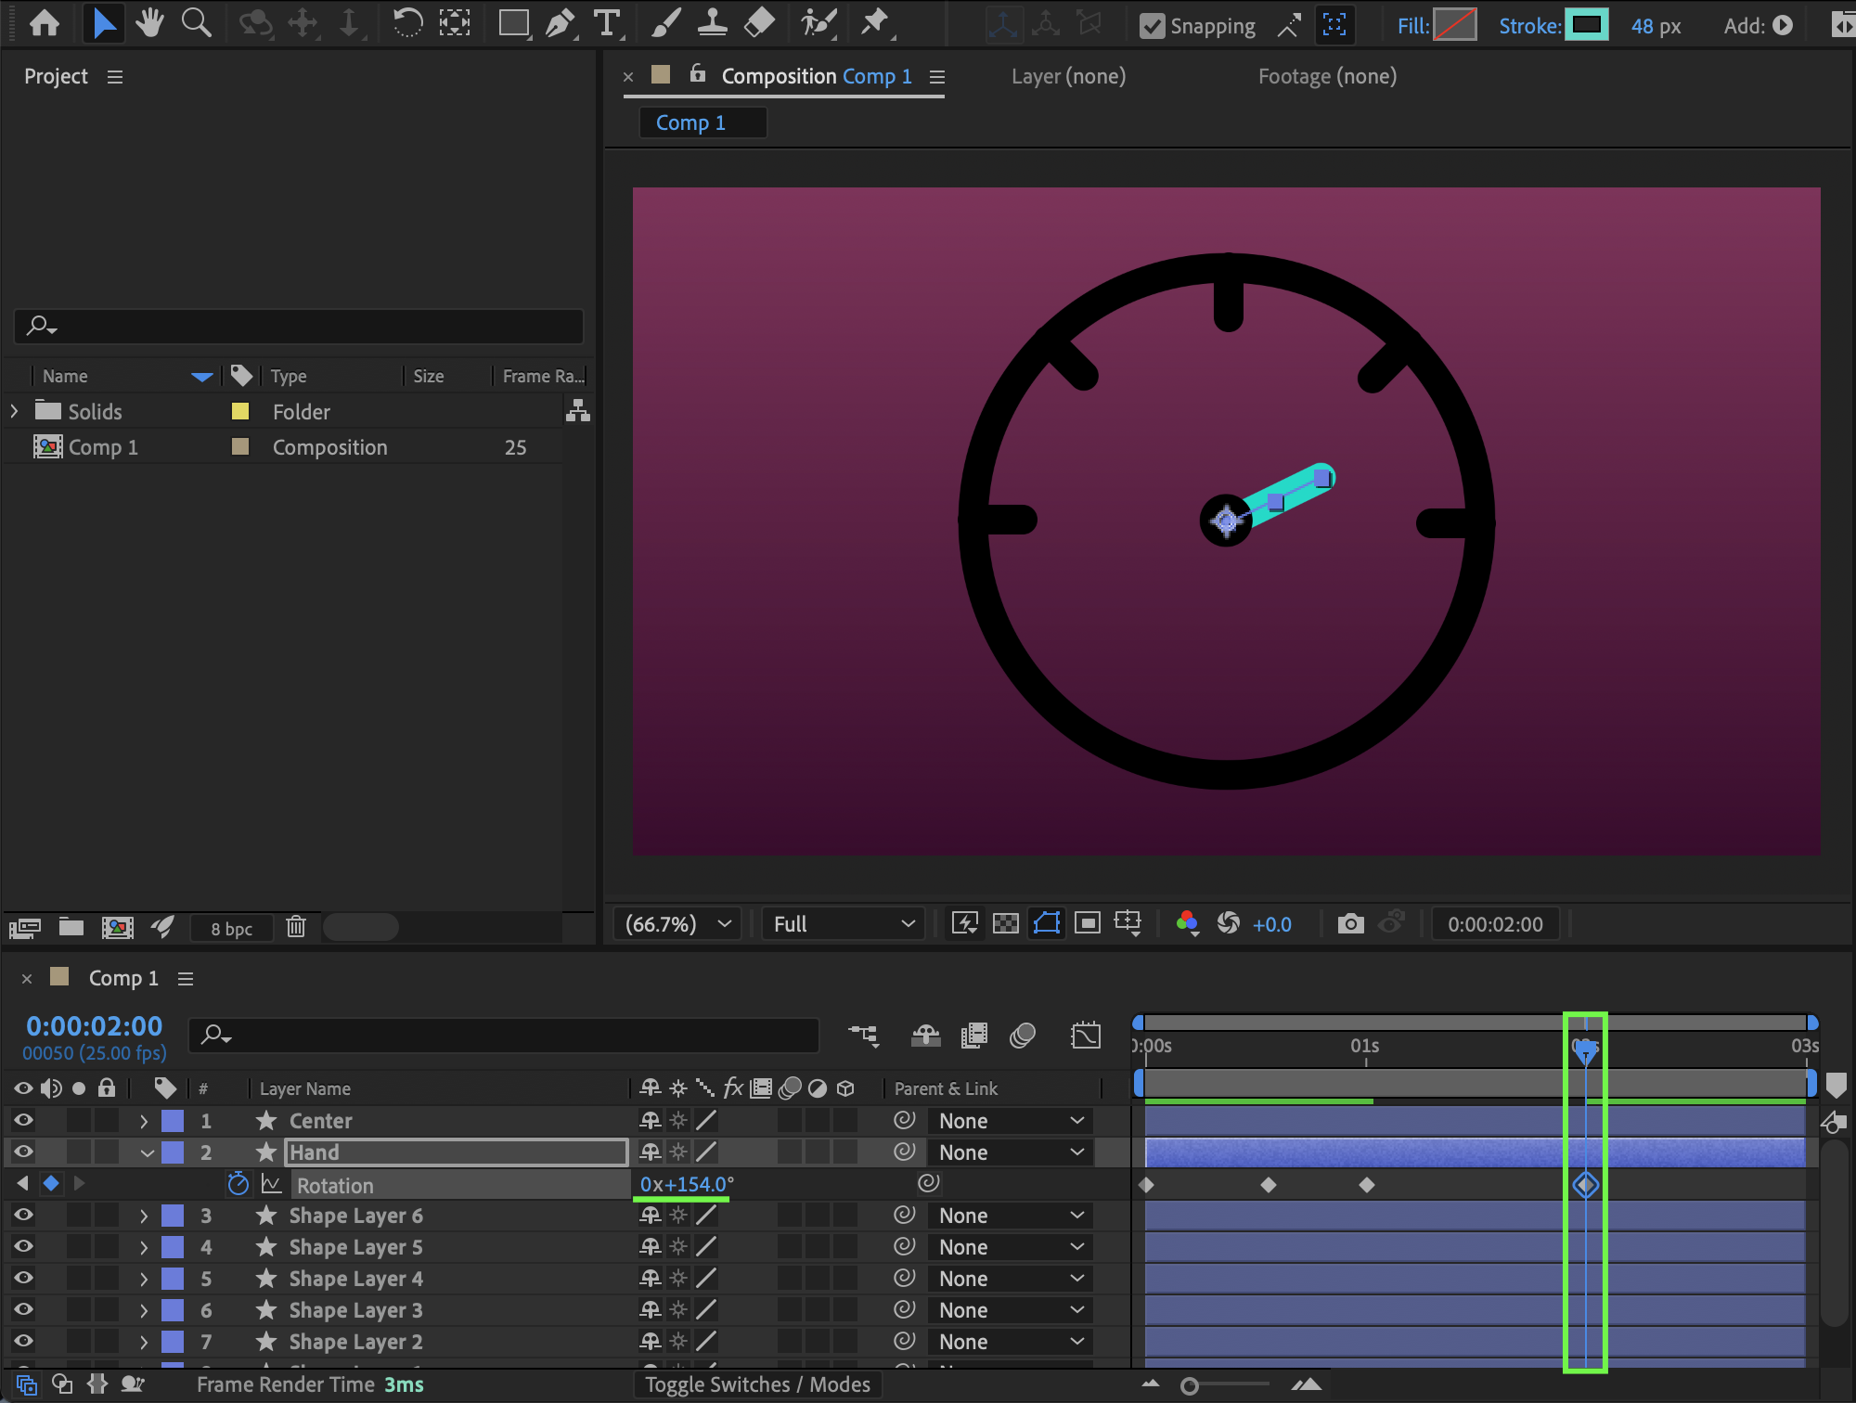Select the Pen tool

560,23
